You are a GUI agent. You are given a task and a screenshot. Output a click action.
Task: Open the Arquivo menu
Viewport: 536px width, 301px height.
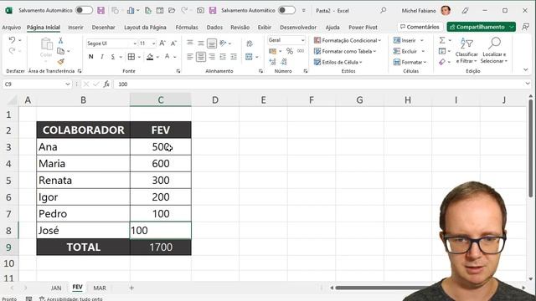coord(11,28)
